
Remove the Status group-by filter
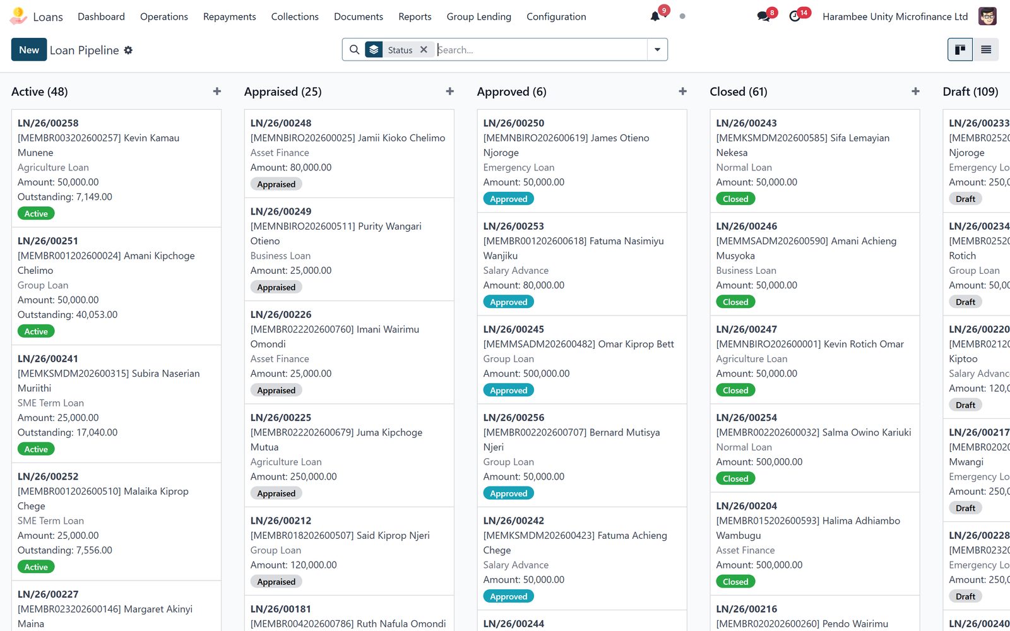pos(424,50)
